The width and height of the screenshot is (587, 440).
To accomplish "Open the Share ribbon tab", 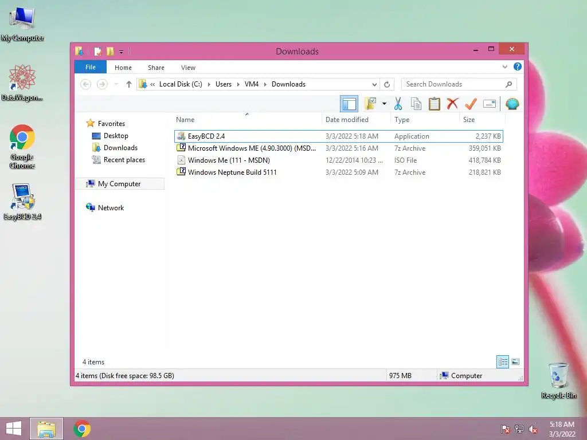I will (156, 68).
